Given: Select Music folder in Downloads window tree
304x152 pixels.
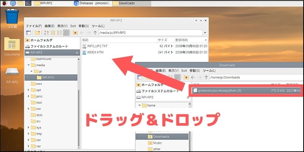Looking at the screenshot, I should pos(157,143).
